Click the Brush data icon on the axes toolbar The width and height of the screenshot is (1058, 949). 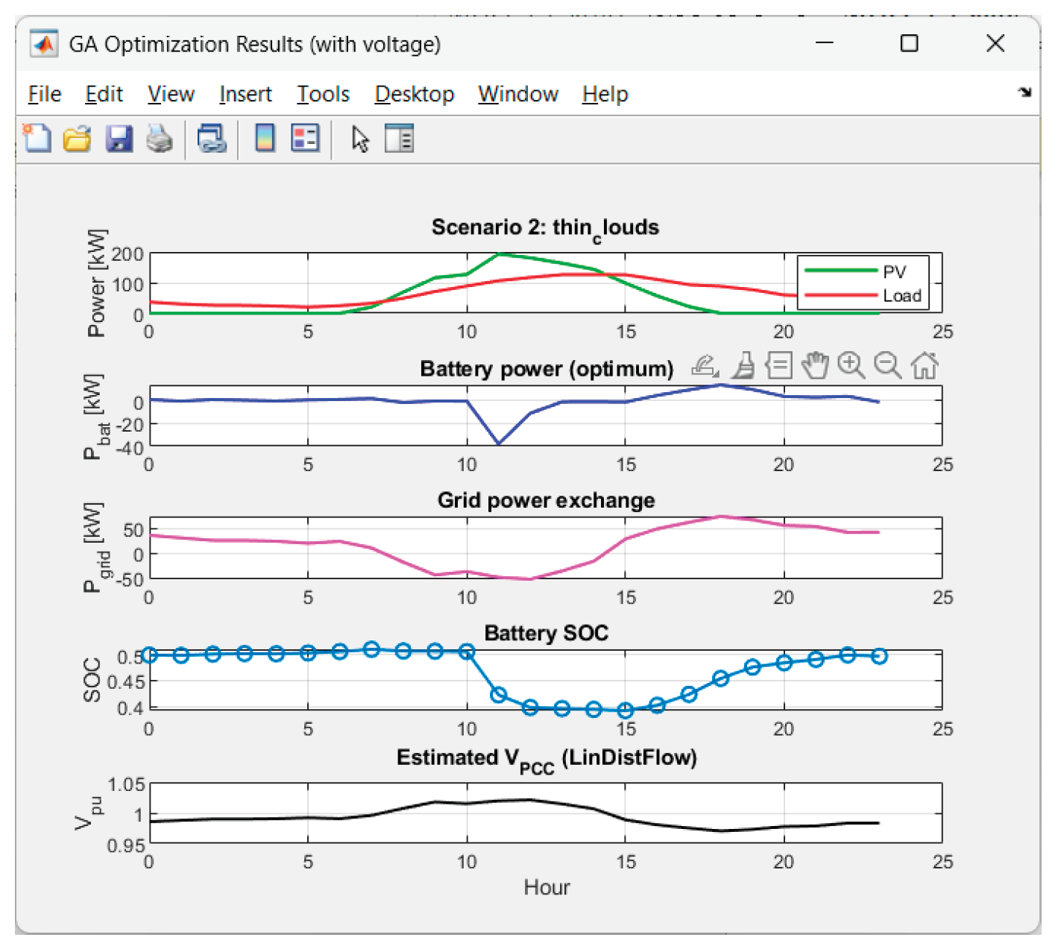click(743, 366)
